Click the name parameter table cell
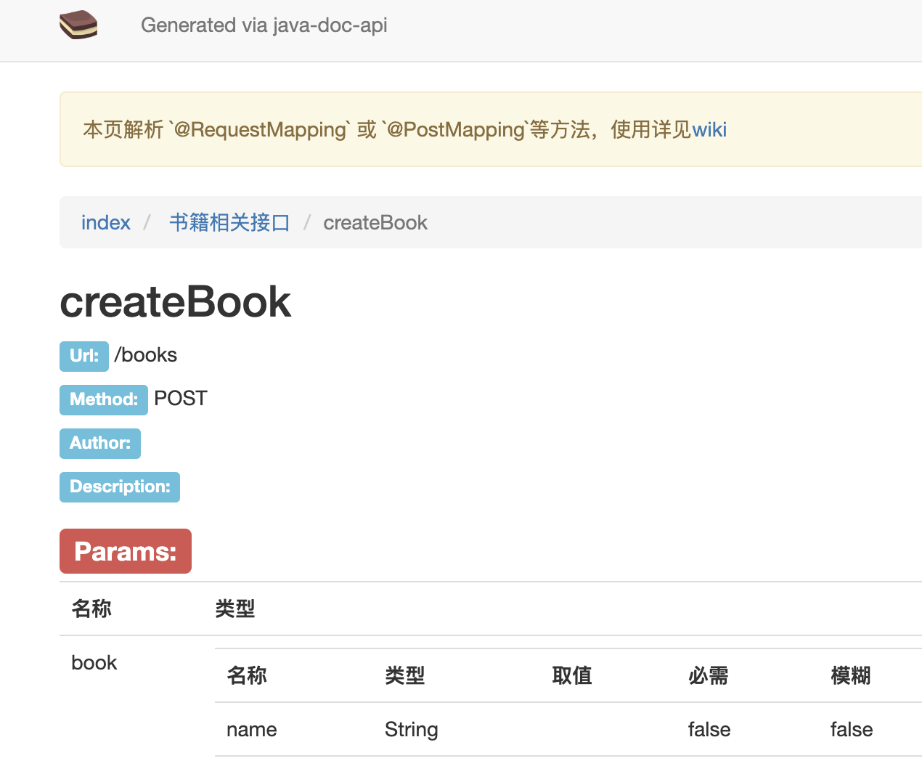Viewport: 922px width, 761px height. [x=251, y=729]
